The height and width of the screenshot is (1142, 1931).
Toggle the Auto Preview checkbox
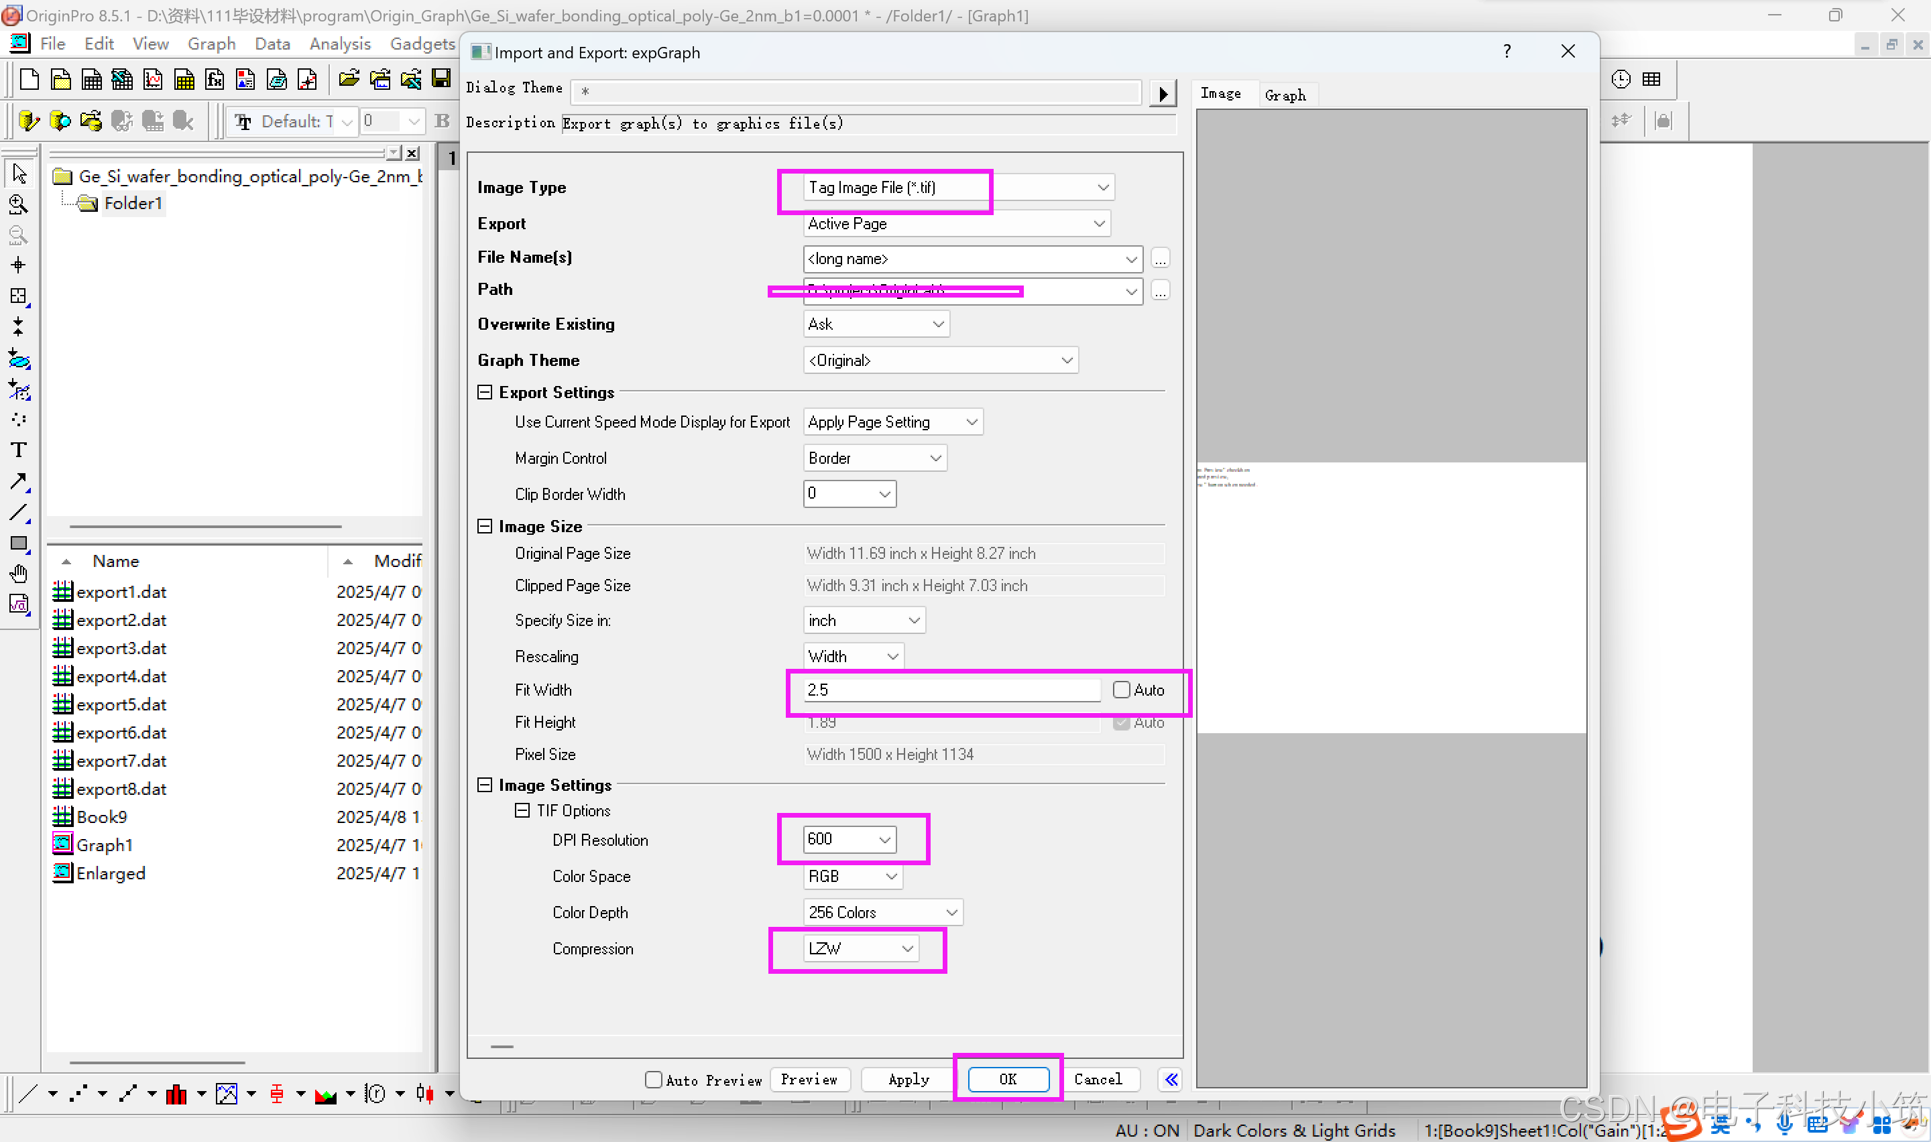point(654,1079)
